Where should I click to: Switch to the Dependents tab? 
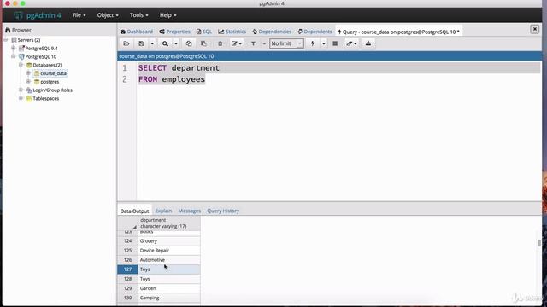coord(315,32)
